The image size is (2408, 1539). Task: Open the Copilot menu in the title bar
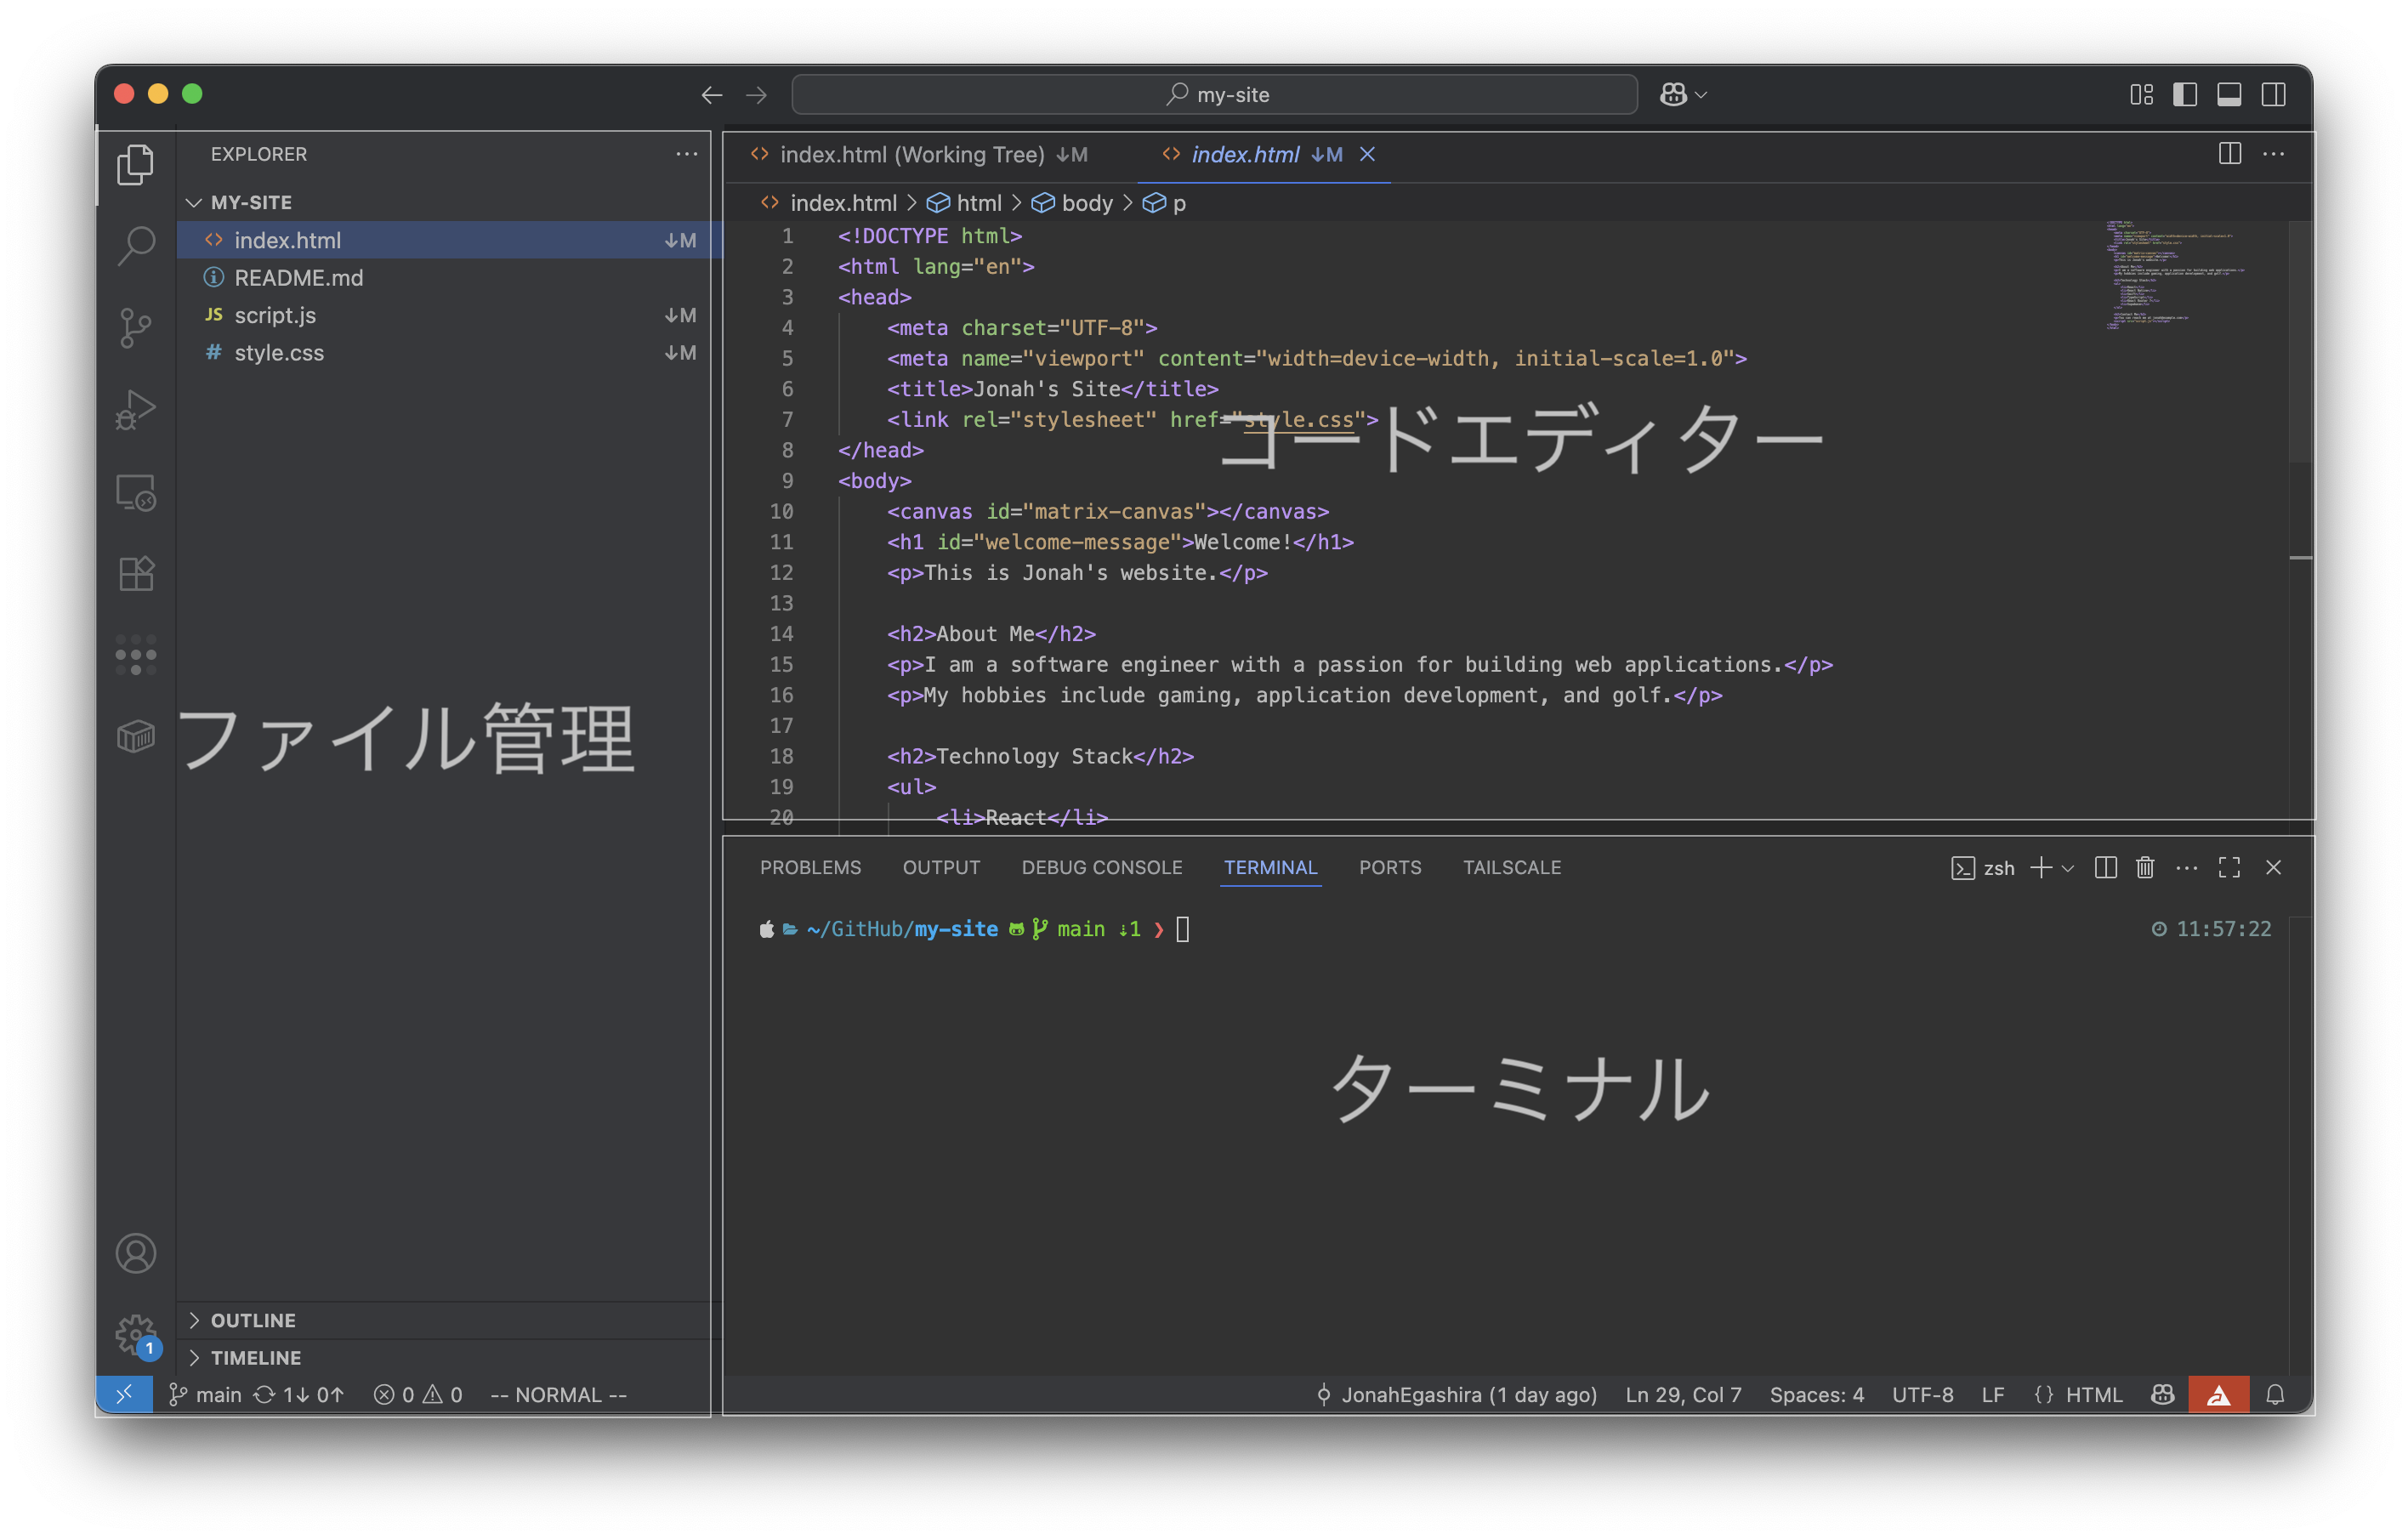pyautogui.click(x=1681, y=94)
